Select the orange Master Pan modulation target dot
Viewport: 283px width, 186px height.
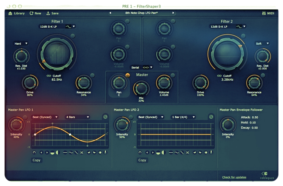click(127, 75)
